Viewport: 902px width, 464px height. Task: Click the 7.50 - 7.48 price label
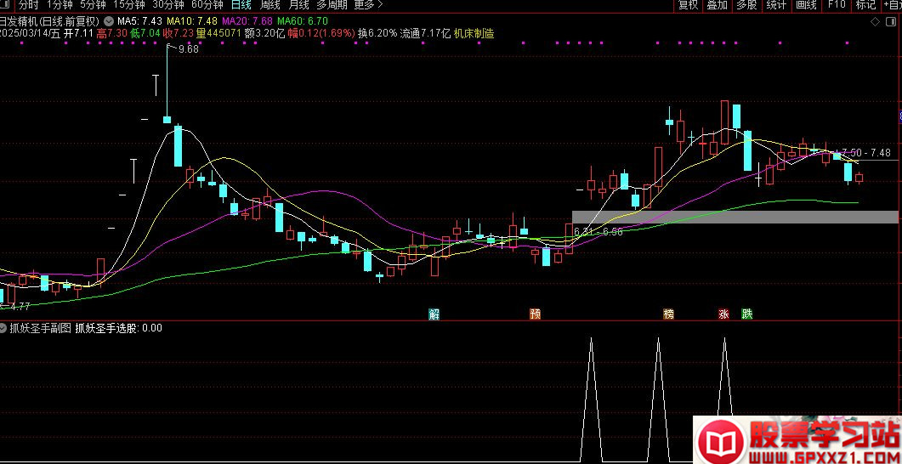(x=865, y=153)
